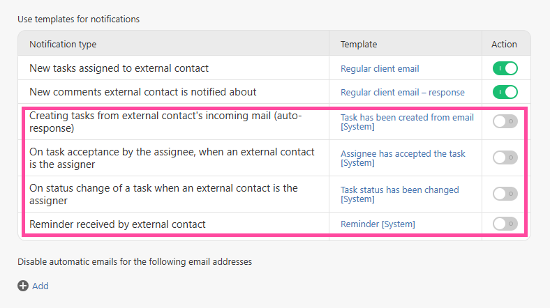Enable Reminder received by external contact toggle
The width and height of the screenshot is (550, 308).
505,224
